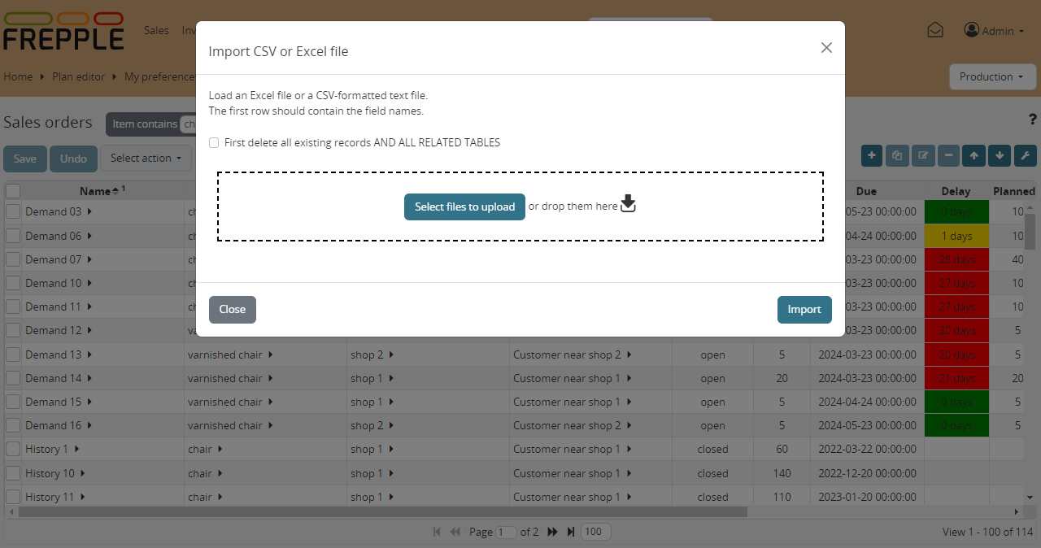This screenshot has height=548, width=1041.
Task: Enable delete all existing records checkbox
Action: click(214, 142)
